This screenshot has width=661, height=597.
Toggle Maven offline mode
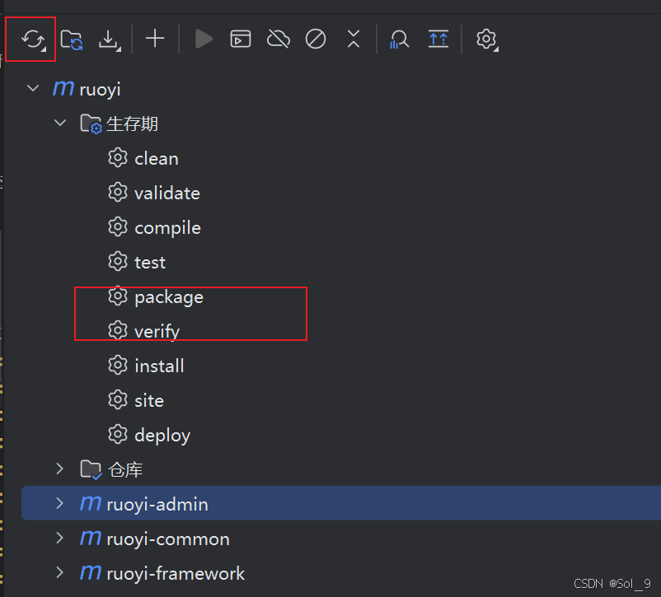pos(278,39)
